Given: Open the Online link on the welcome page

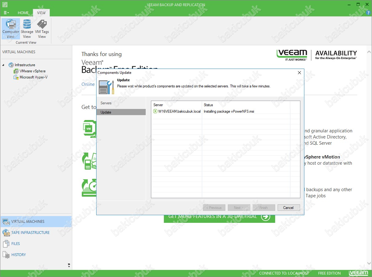Looking at the screenshot, I should coord(88,84).
